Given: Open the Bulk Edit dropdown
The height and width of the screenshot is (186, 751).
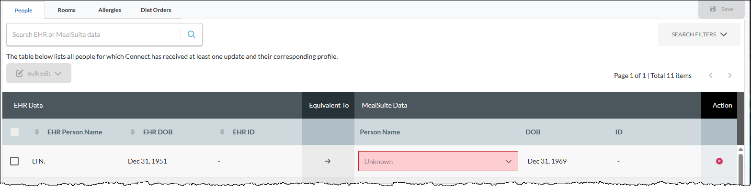Looking at the screenshot, I should (39, 73).
